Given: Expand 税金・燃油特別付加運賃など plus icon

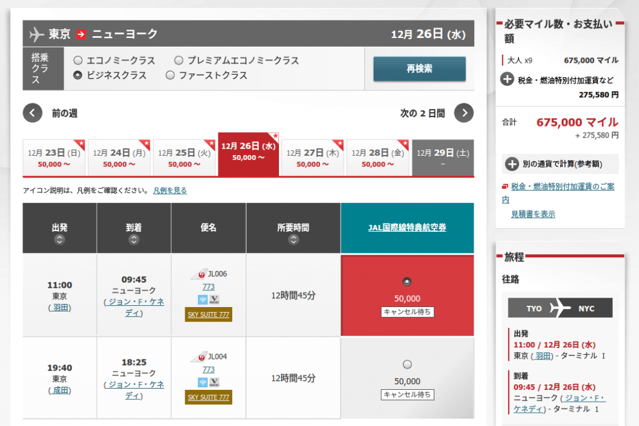Looking at the screenshot, I should (x=507, y=79).
